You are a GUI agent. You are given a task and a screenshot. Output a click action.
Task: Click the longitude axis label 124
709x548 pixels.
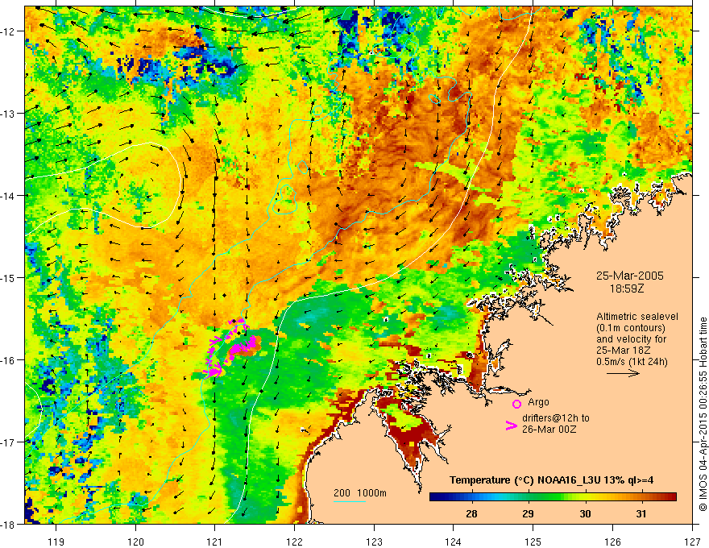coord(453,542)
